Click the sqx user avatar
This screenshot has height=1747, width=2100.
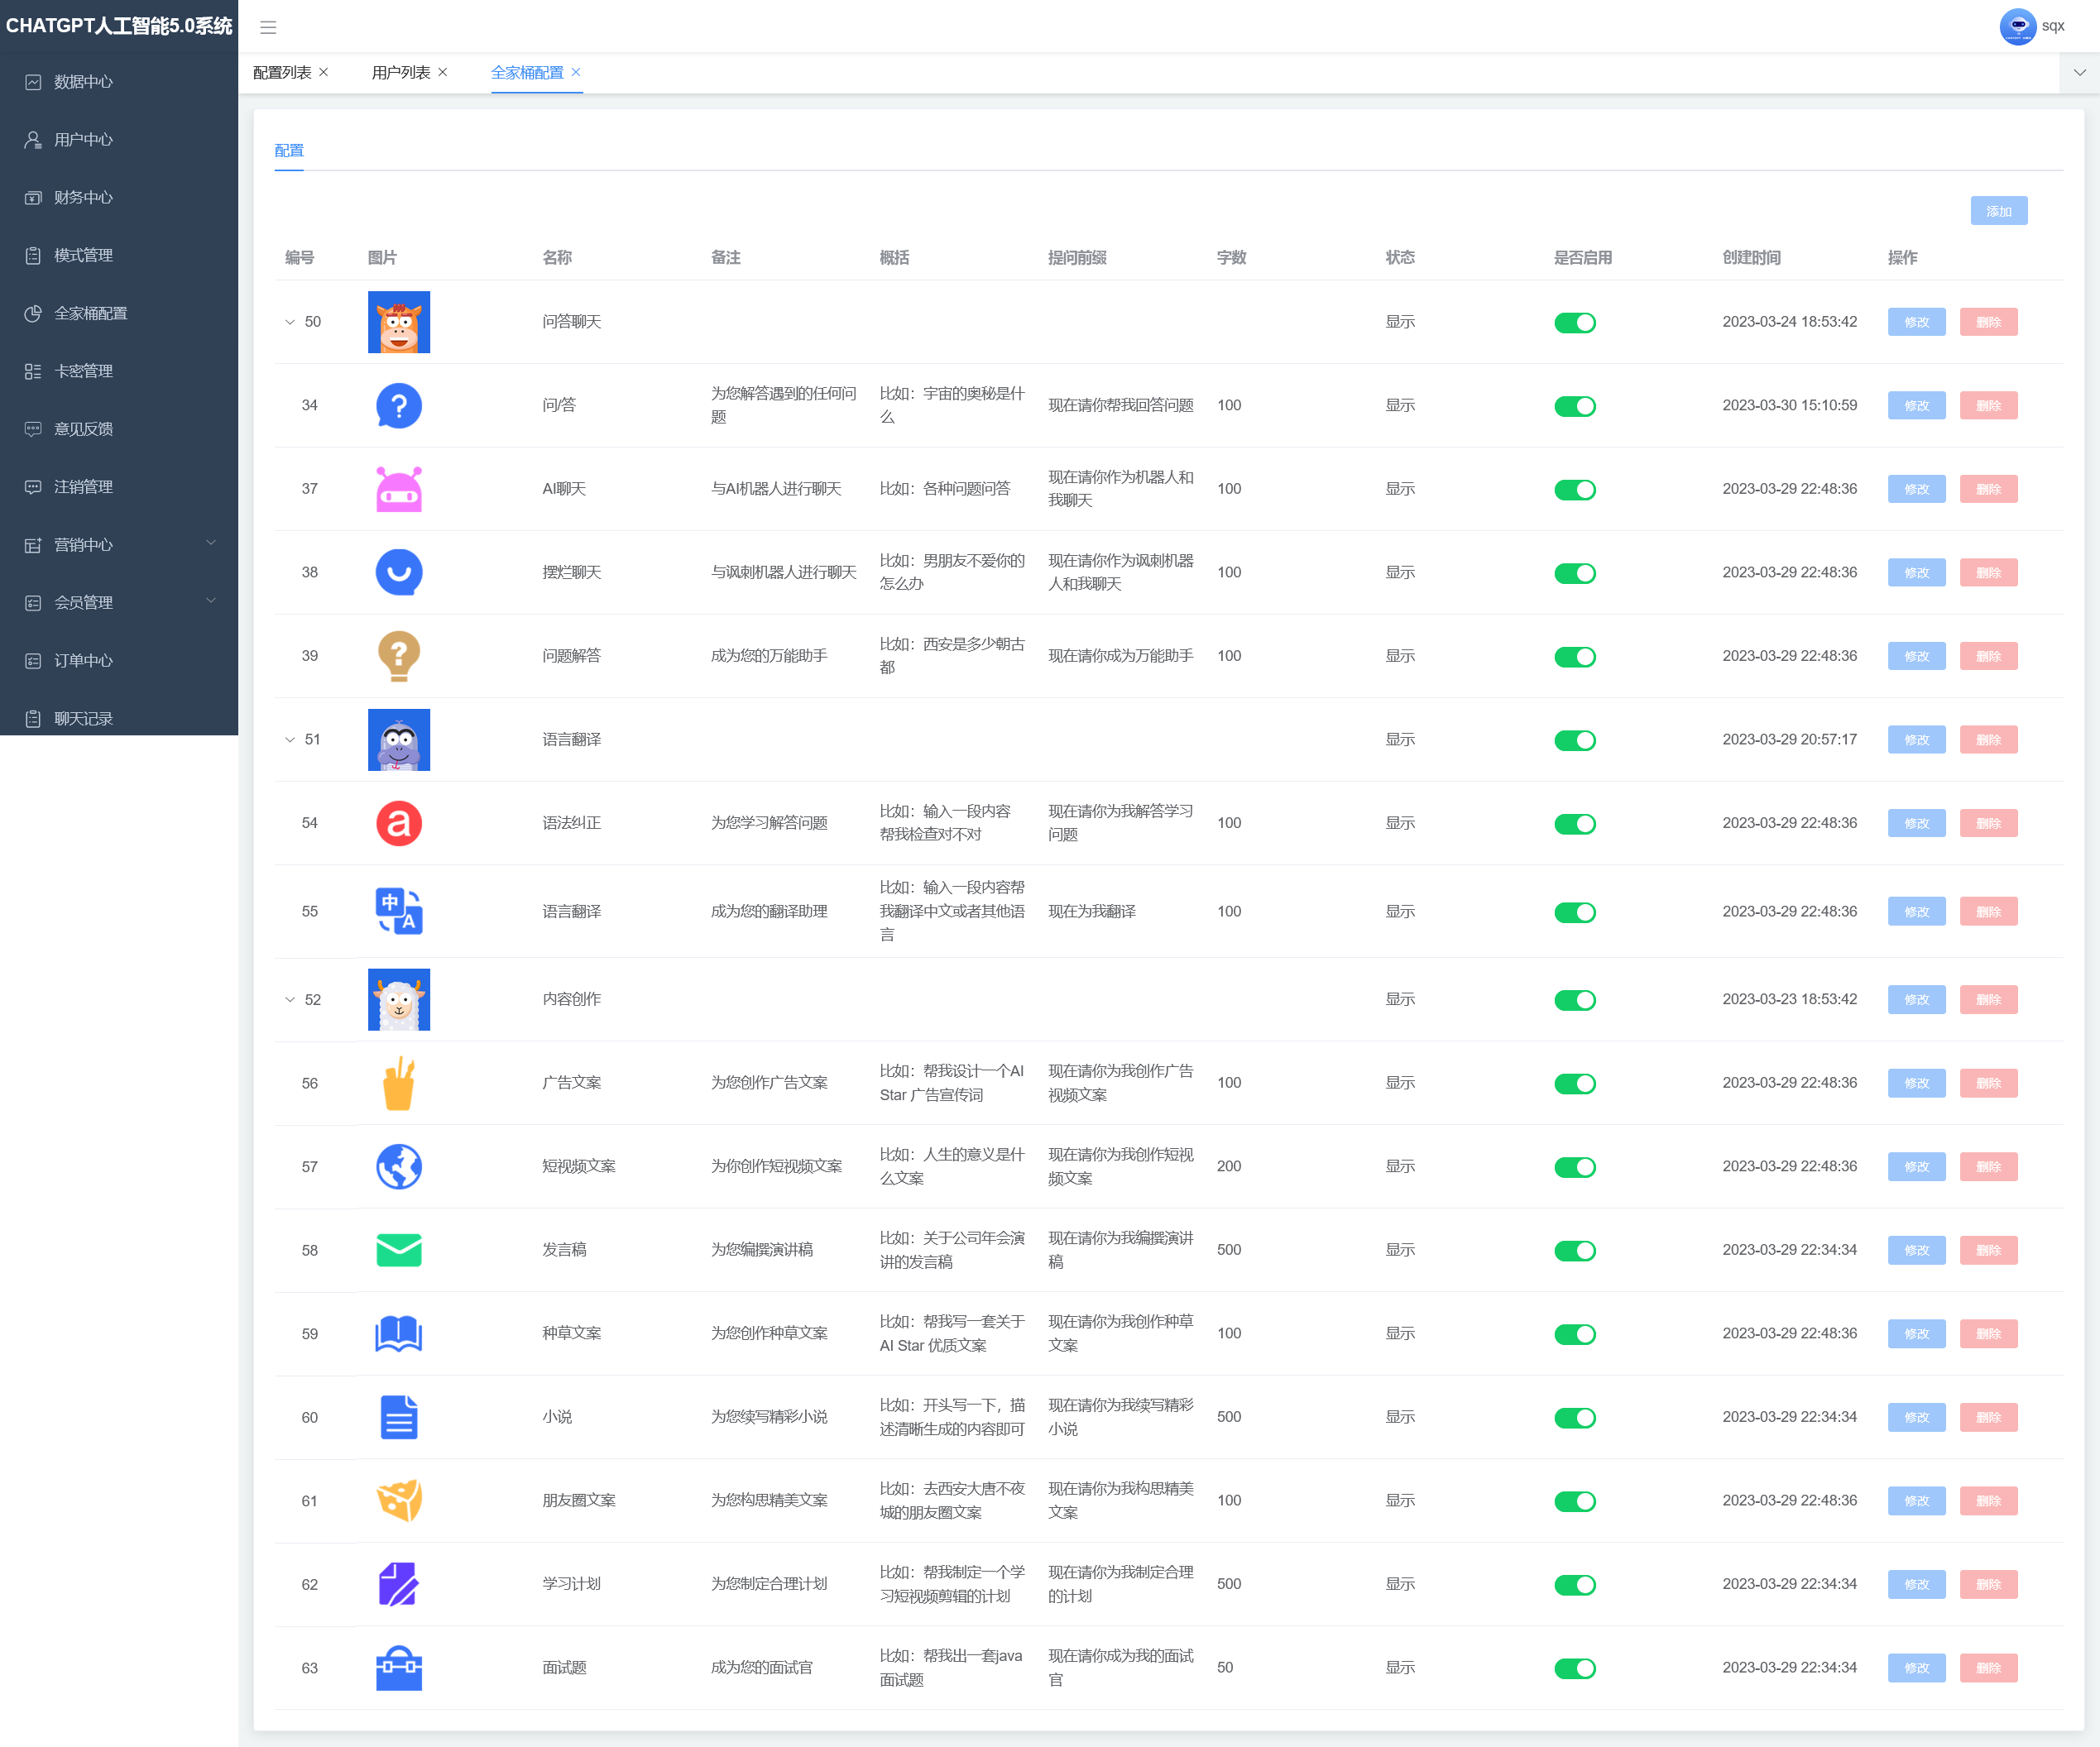click(x=2017, y=26)
